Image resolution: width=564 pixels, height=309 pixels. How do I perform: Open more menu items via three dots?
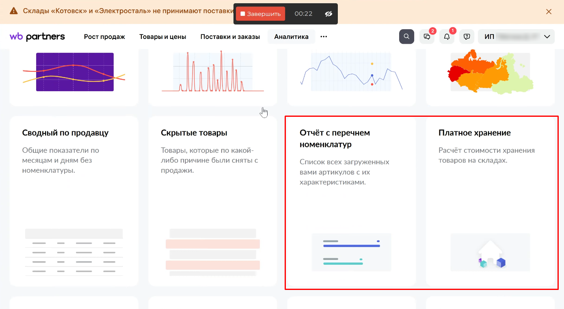[x=324, y=36]
